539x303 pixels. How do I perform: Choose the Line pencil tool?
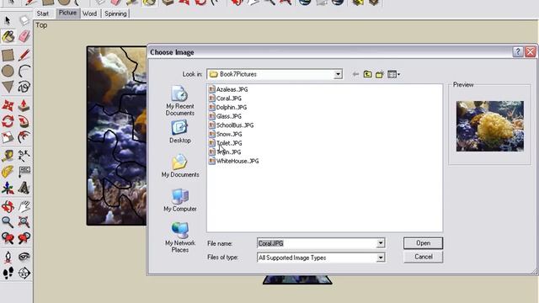tap(24, 55)
